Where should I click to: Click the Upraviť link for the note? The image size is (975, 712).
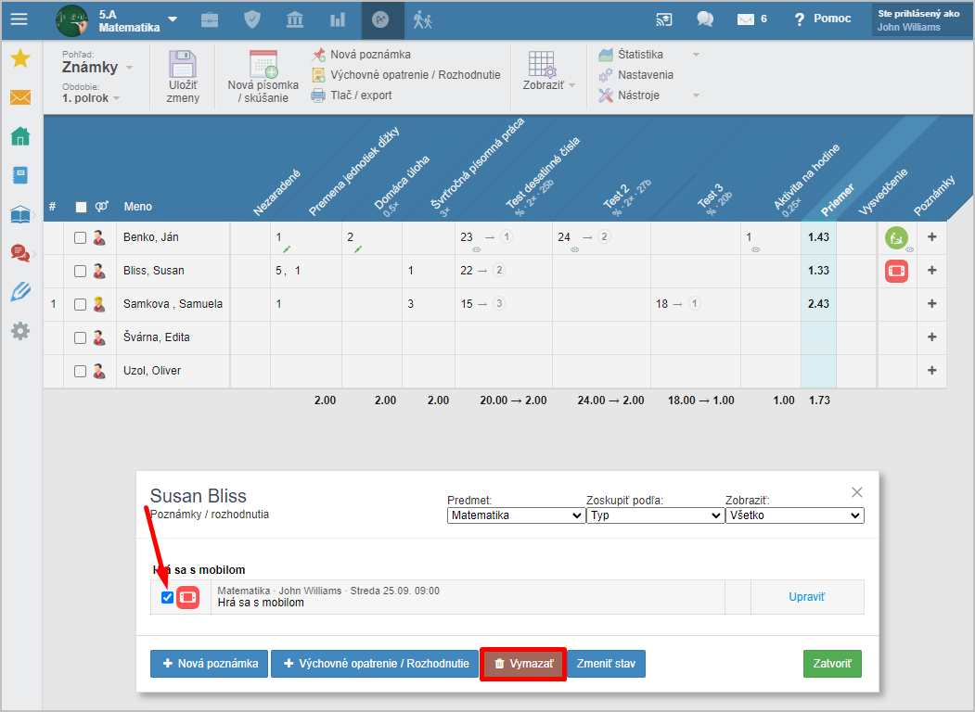click(x=806, y=597)
